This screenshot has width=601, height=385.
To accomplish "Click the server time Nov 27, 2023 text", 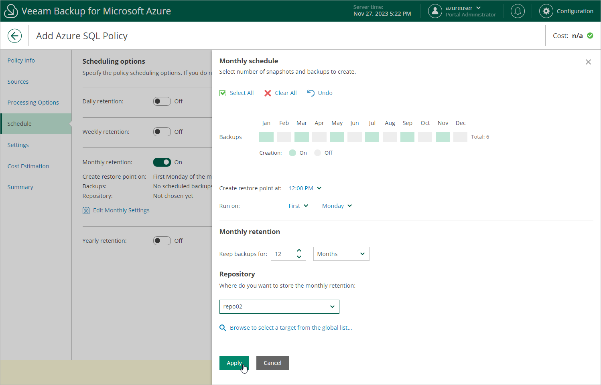I will pos(382,14).
